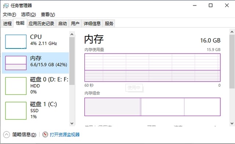The image size is (235, 144).
Task: Click the resource monitor gauge icon
Action: pos(45,134)
